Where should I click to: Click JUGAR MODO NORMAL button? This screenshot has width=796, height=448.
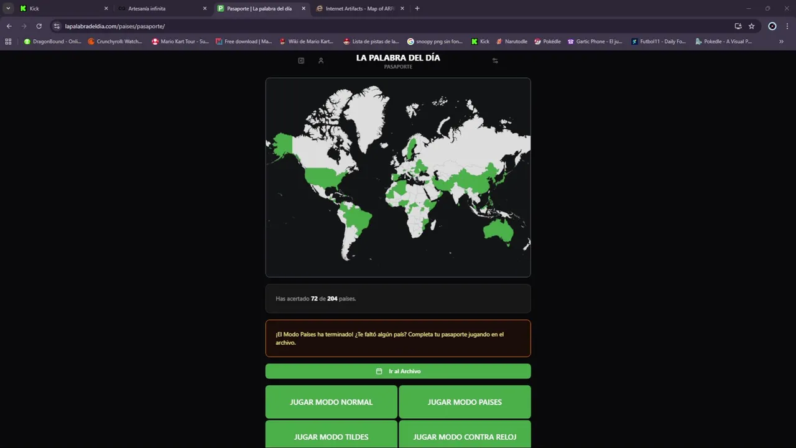[331, 402]
